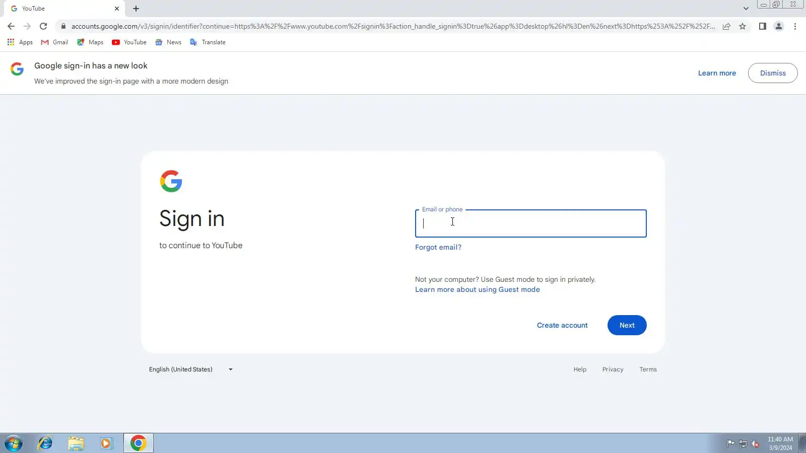
Task: Open Windows Explorer folder on taskbar
Action: click(x=76, y=443)
